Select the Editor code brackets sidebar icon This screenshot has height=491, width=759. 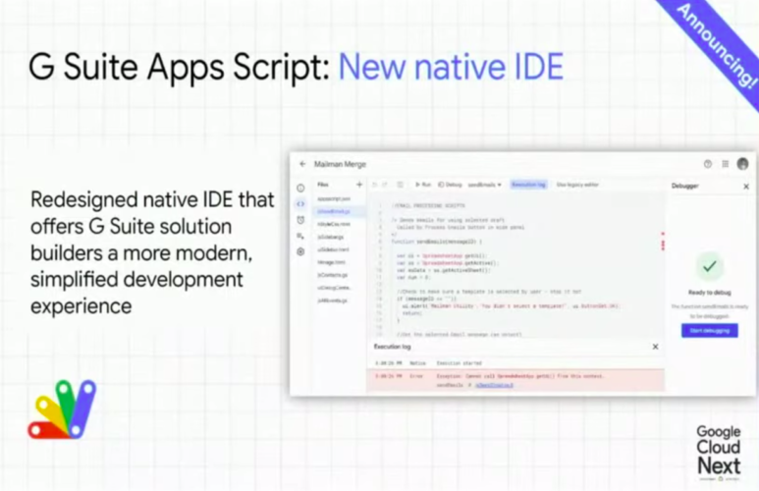[x=300, y=204]
